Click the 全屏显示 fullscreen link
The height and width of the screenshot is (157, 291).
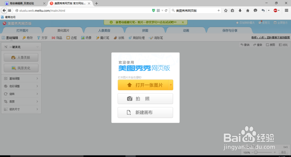click(x=281, y=23)
